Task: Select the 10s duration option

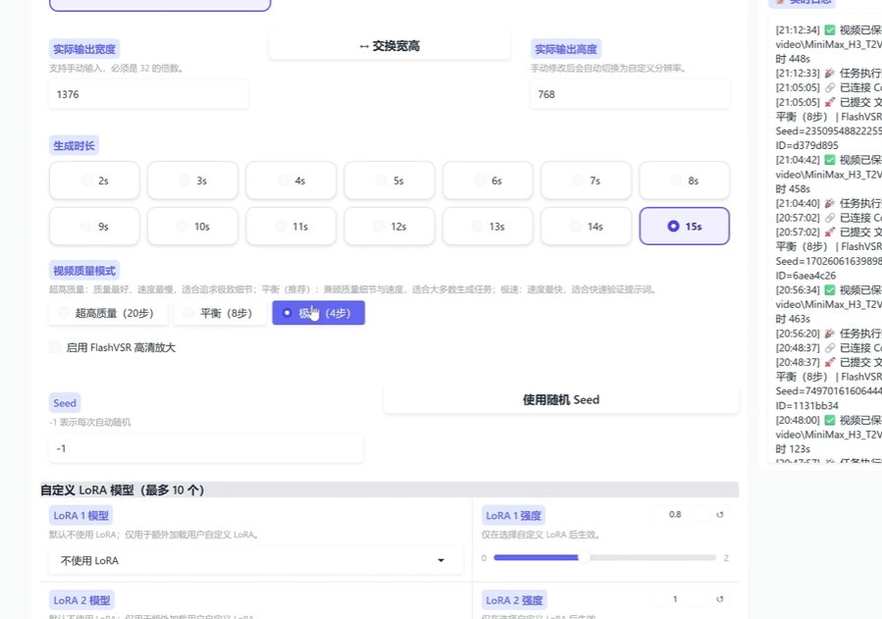Action: click(x=193, y=227)
